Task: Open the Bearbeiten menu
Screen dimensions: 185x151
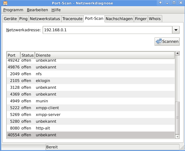Action: coord(37,10)
